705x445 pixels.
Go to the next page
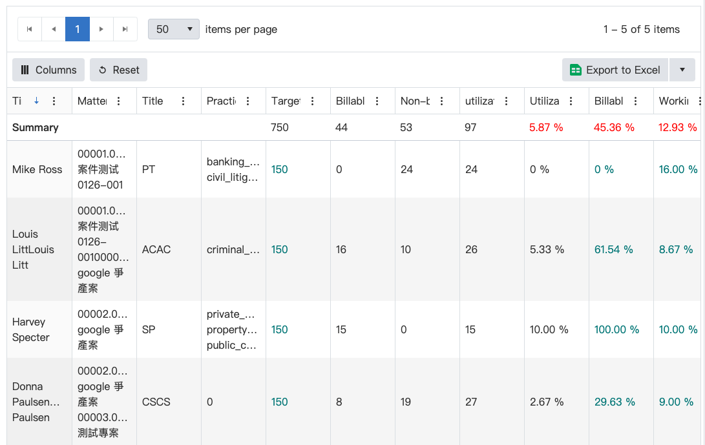pos(101,29)
